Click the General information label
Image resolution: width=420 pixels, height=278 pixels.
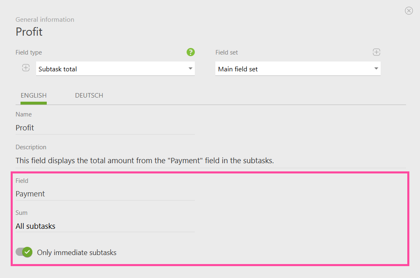click(x=45, y=20)
